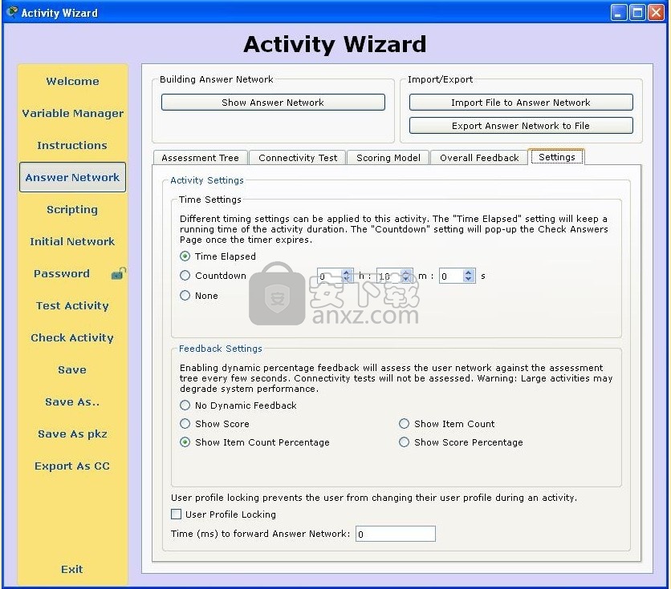Image resolution: width=671 pixels, height=589 pixels.
Task: Click the countdown hours field
Action: click(330, 276)
